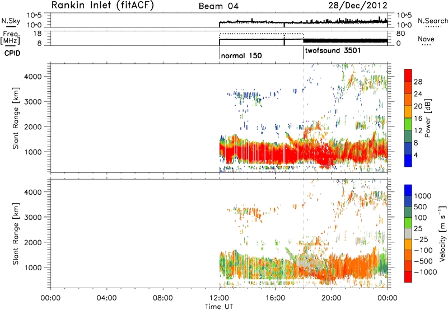Click the velocity panel 'Slant Range [km]' label

point(16,234)
